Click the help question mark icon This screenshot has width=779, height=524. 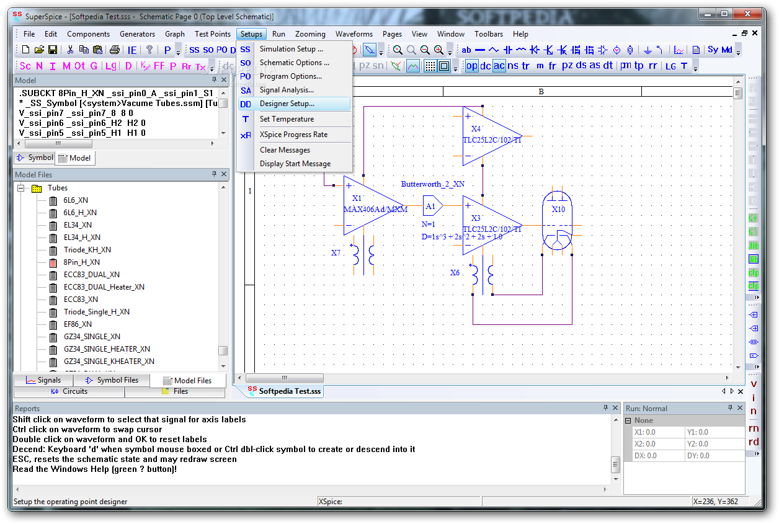(149, 50)
